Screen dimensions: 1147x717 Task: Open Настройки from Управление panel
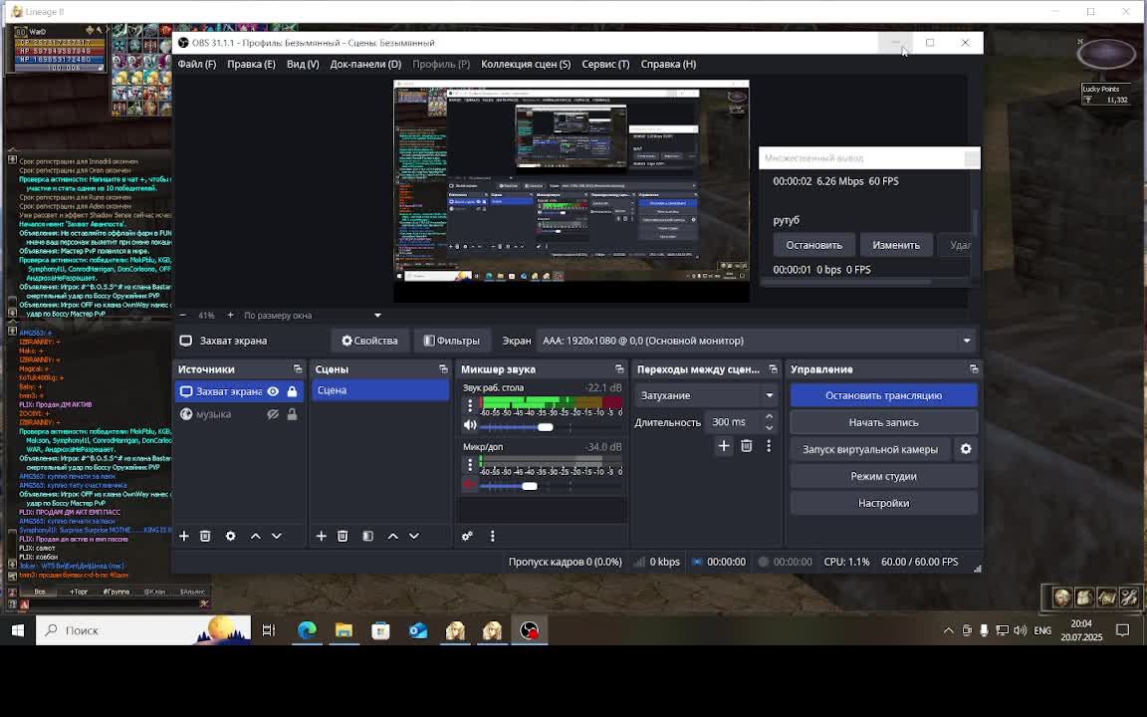click(884, 503)
